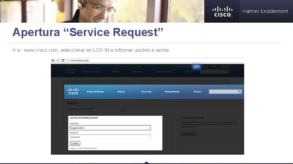Screen dimensions: 293x164
Task: Click the User Name field with Usuario CCO1
Action: point(110,128)
